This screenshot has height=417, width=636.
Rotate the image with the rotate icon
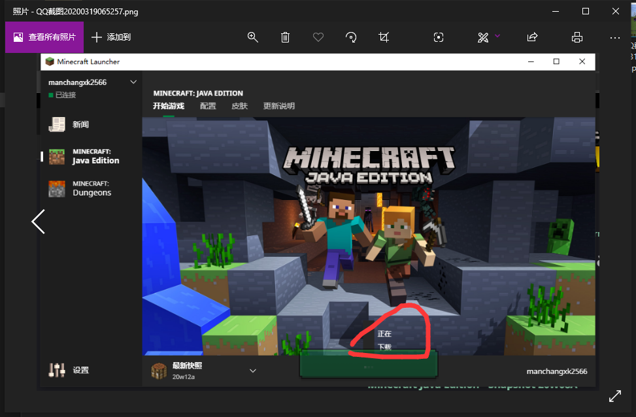(351, 37)
